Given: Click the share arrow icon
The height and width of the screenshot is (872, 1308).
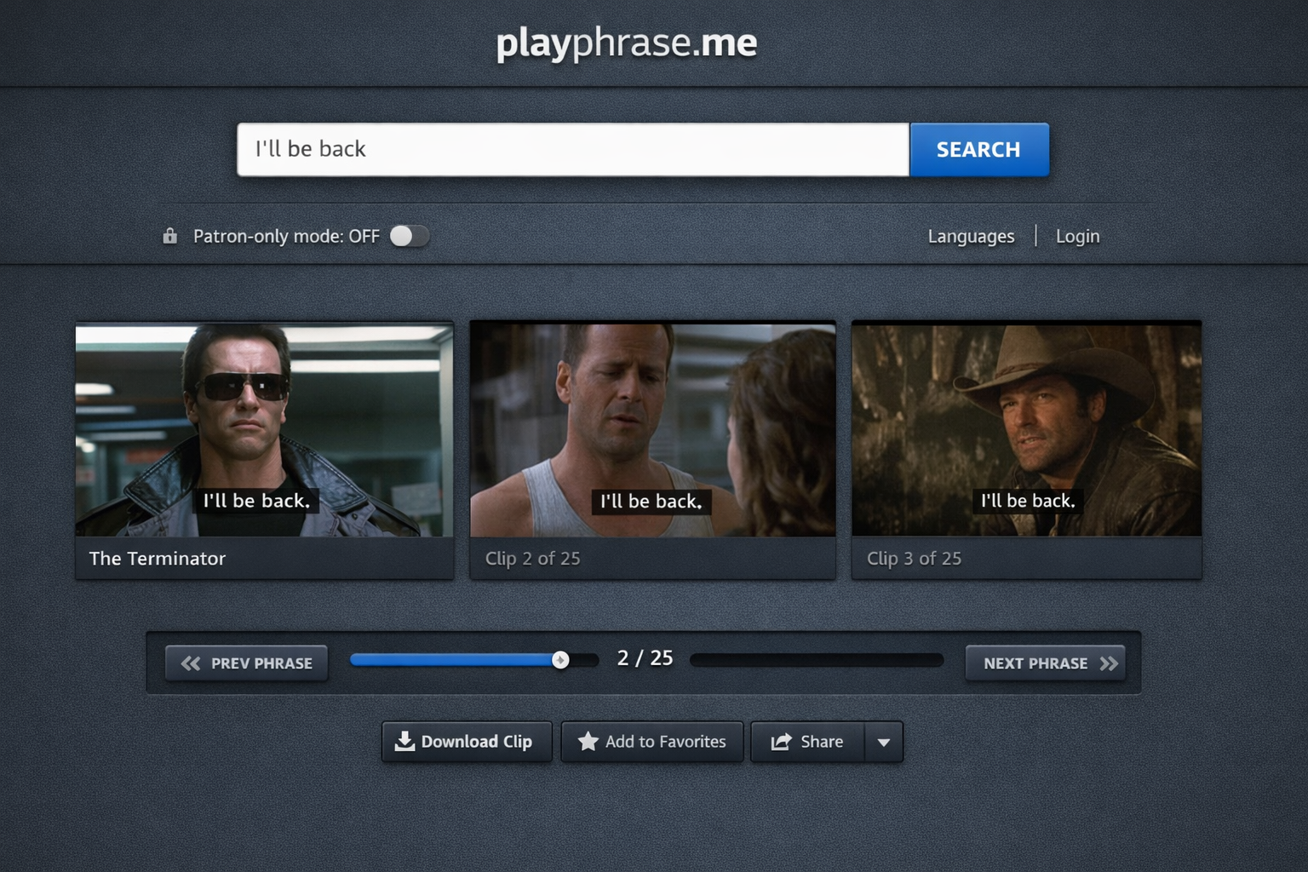Looking at the screenshot, I should click(x=781, y=742).
